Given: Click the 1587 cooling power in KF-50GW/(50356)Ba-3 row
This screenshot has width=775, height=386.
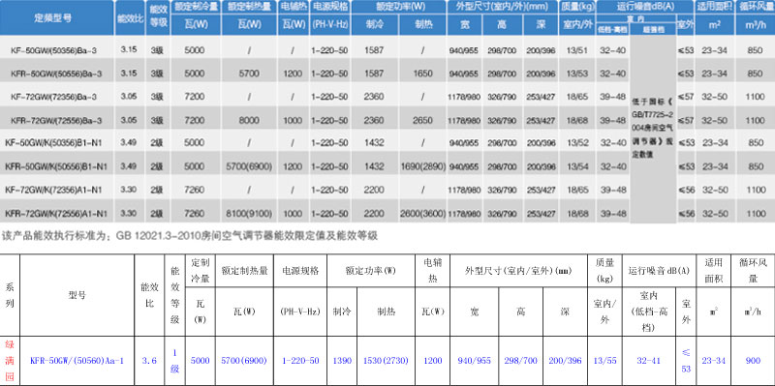Looking at the screenshot, I should (x=374, y=50).
